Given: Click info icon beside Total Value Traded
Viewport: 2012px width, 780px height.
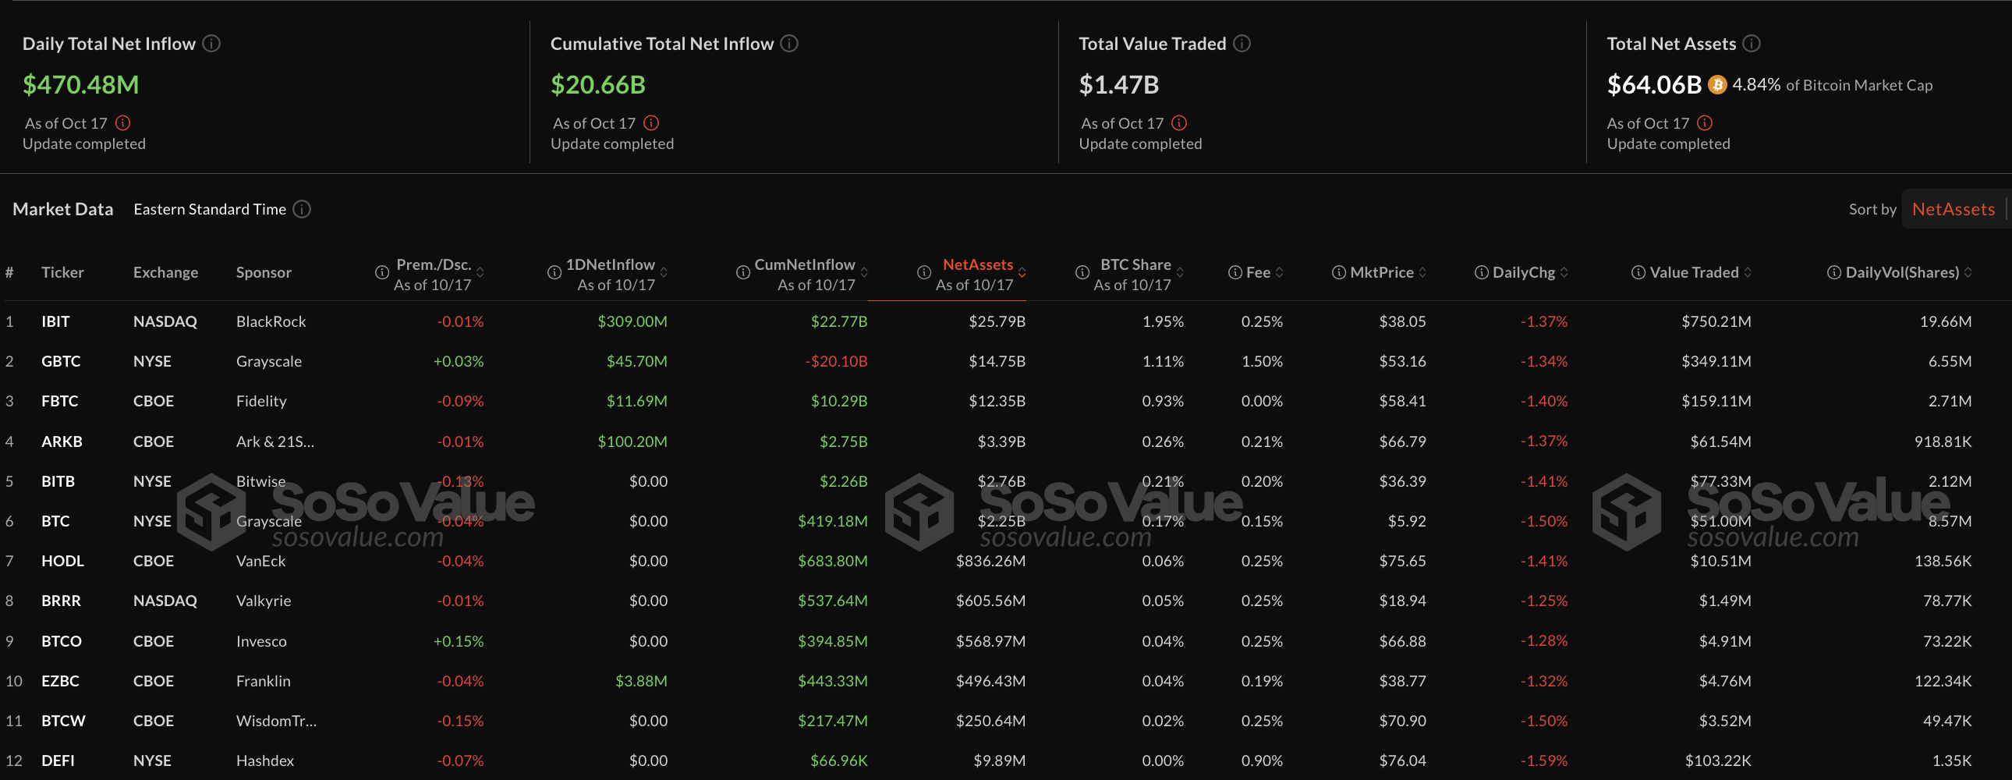Looking at the screenshot, I should 1242,44.
